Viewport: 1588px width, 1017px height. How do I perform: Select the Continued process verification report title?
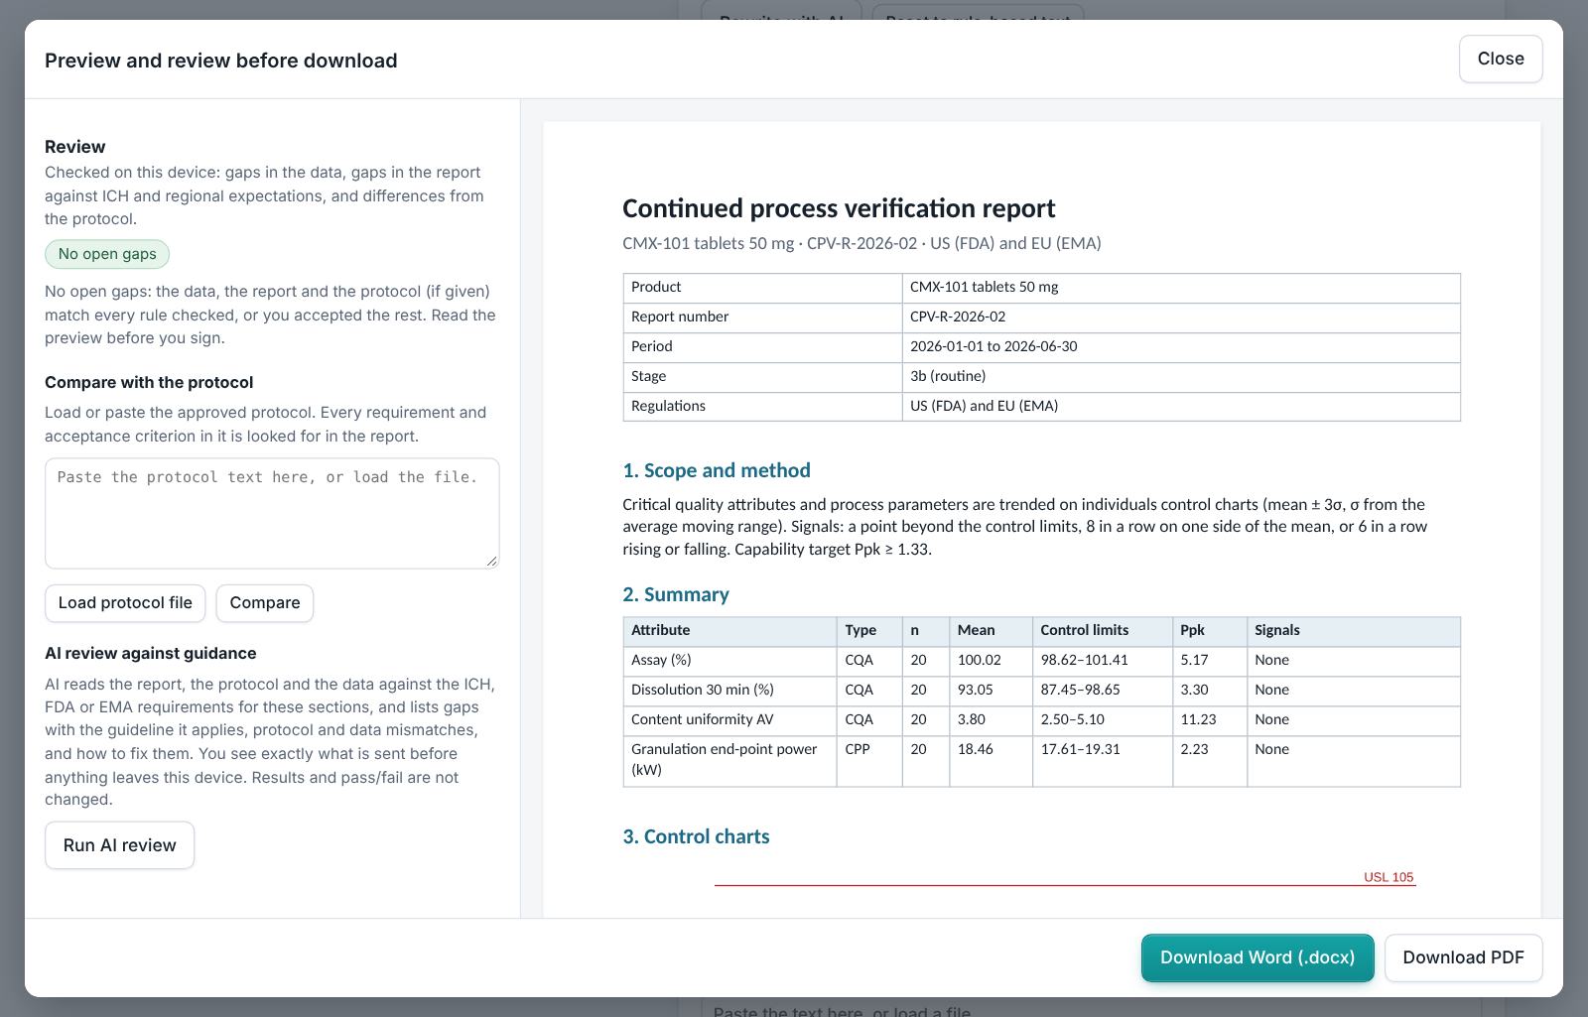[839, 208]
